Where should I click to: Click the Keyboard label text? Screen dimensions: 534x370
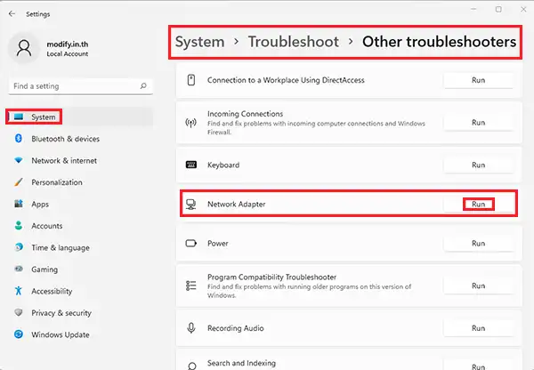coord(223,165)
